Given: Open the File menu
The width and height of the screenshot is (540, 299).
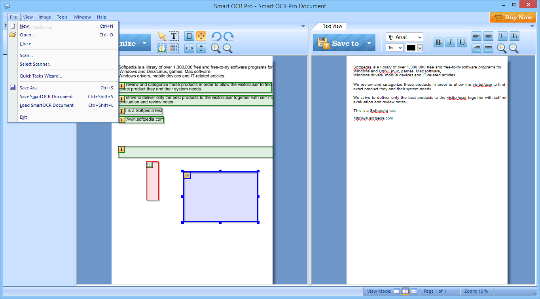Looking at the screenshot, I should [x=13, y=17].
